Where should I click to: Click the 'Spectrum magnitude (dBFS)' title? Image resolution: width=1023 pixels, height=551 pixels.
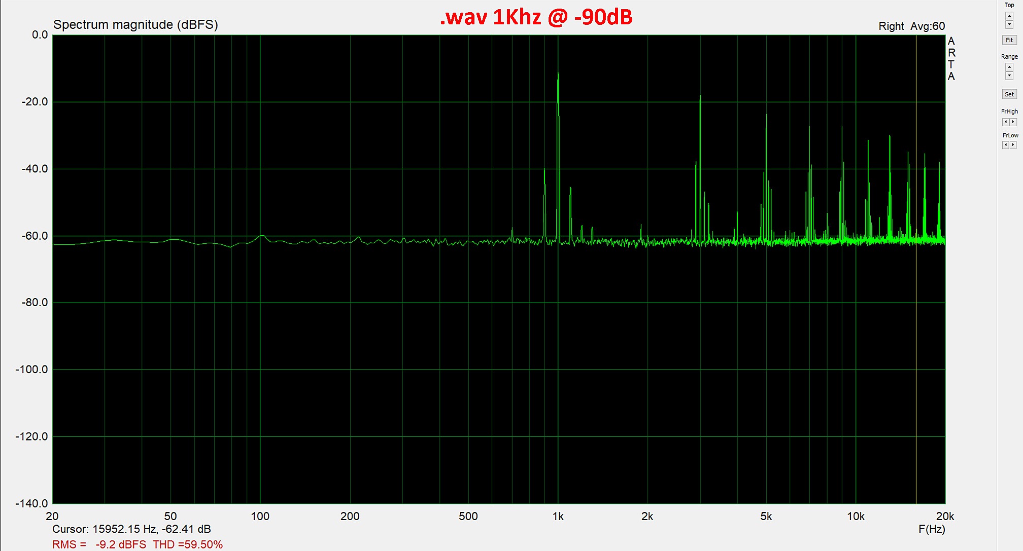[x=135, y=25]
